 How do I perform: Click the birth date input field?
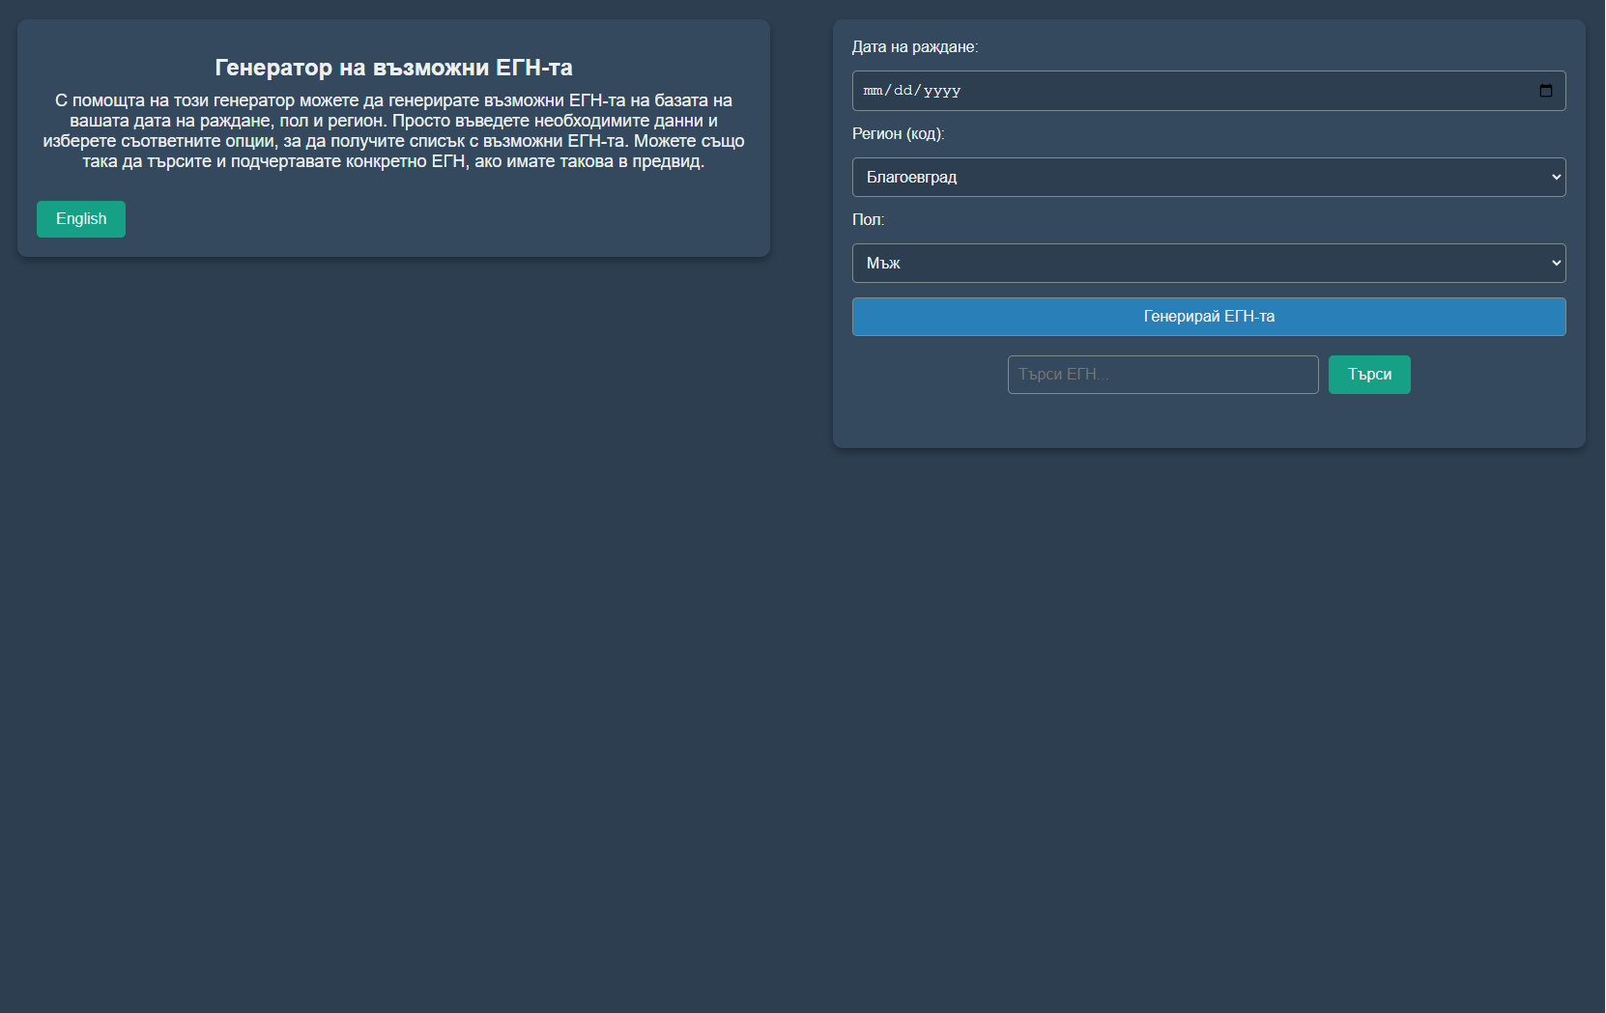[1209, 91]
